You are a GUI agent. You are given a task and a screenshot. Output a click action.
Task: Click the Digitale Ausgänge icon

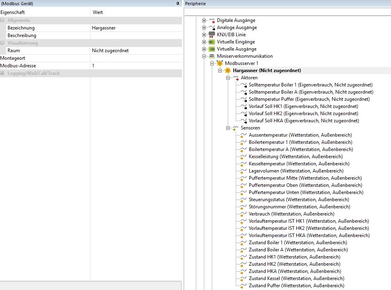pos(212,20)
